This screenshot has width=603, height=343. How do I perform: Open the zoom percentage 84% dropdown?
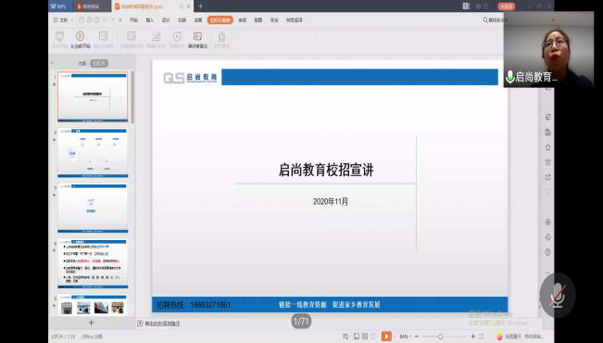[404, 337]
